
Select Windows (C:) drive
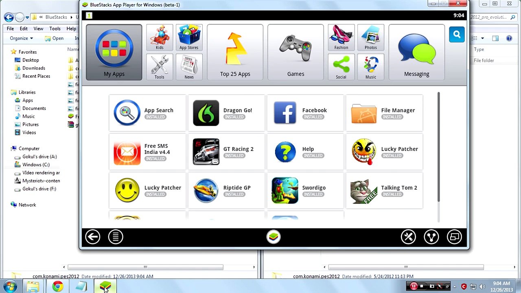[x=36, y=164]
